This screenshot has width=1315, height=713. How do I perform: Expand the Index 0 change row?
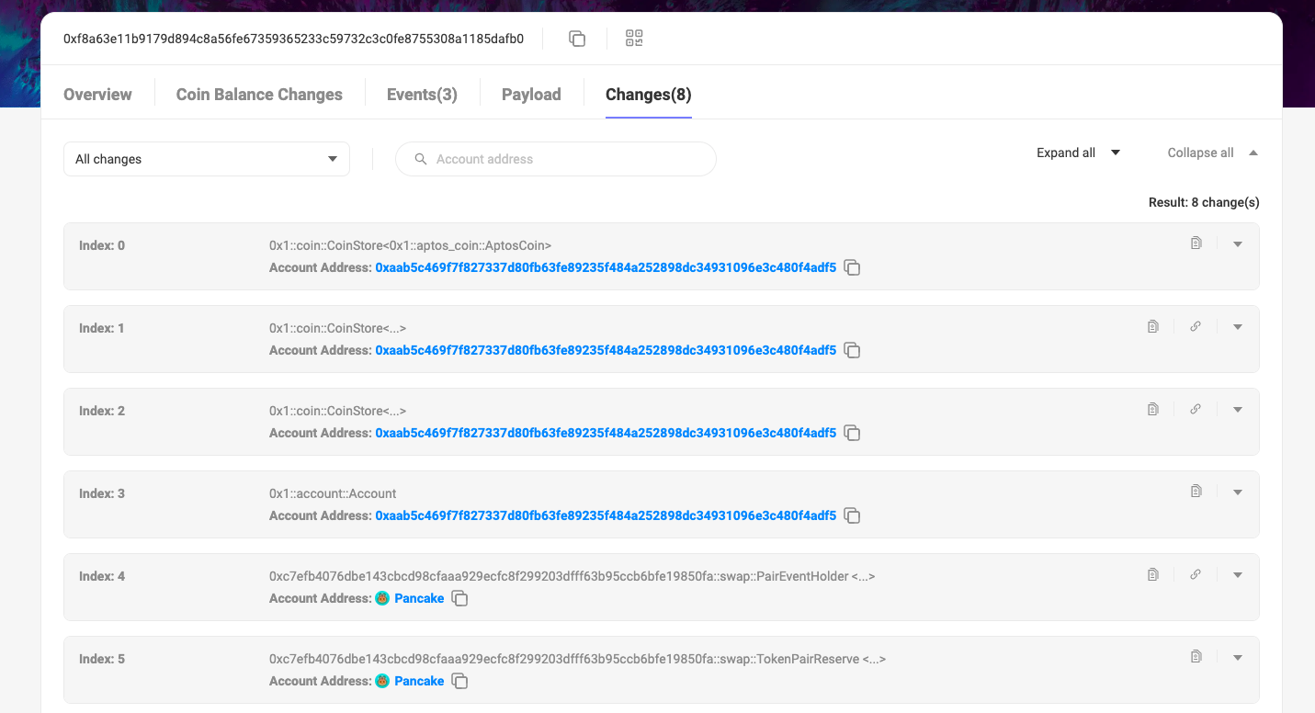[x=1238, y=244]
